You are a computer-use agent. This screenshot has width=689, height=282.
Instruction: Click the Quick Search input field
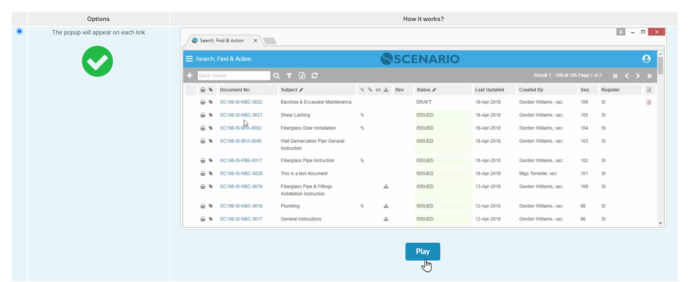coord(234,76)
